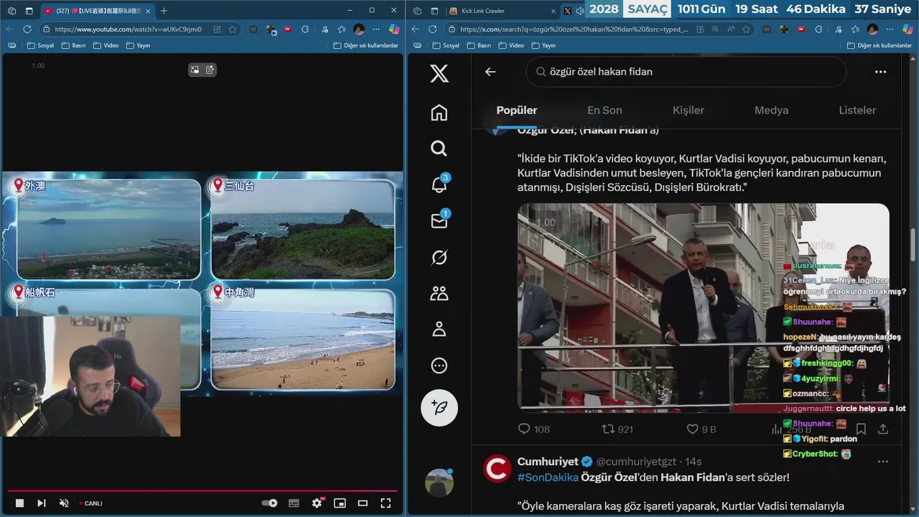This screenshot has width=919, height=517.
Task: Enable YouTube miniplayer
Action: click(340, 503)
